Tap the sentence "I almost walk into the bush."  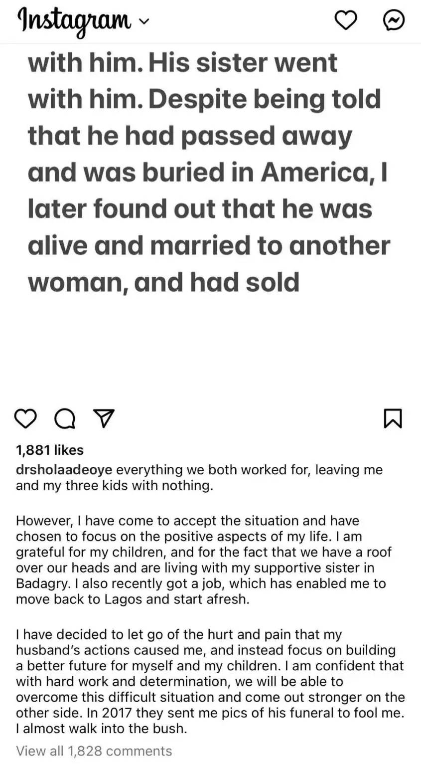(102, 728)
